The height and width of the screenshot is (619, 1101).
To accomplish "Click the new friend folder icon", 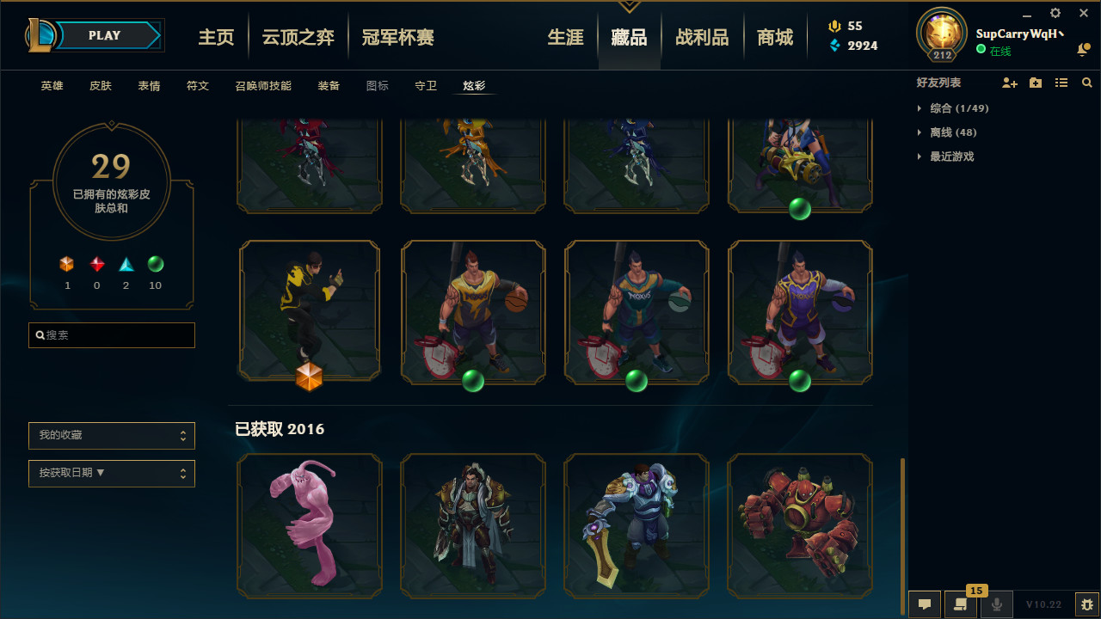I will [1036, 83].
